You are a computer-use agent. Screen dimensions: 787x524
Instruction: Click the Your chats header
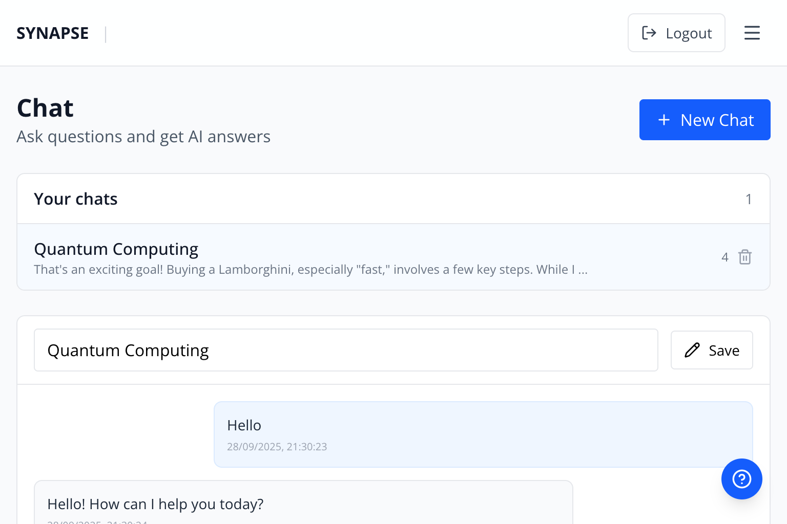pyautogui.click(x=75, y=199)
